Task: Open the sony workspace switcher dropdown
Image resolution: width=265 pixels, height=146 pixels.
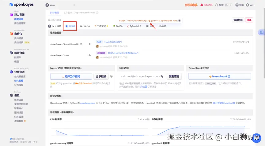Action: tap(60, 5)
